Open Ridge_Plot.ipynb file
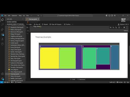 coord(15,34)
